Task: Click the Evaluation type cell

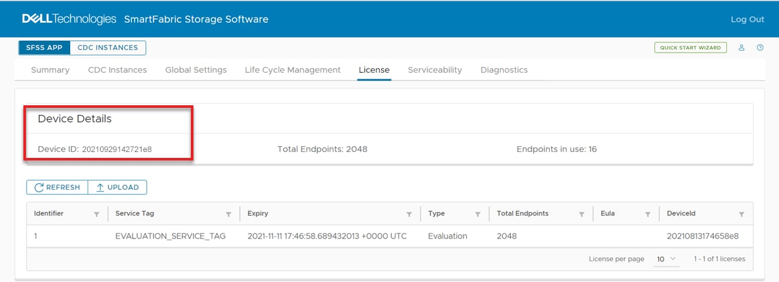Action: [x=448, y=236]
